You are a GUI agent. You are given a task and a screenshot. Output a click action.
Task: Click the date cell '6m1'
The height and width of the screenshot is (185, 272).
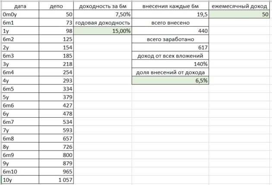pyautogui.click(x=20, y=22)
